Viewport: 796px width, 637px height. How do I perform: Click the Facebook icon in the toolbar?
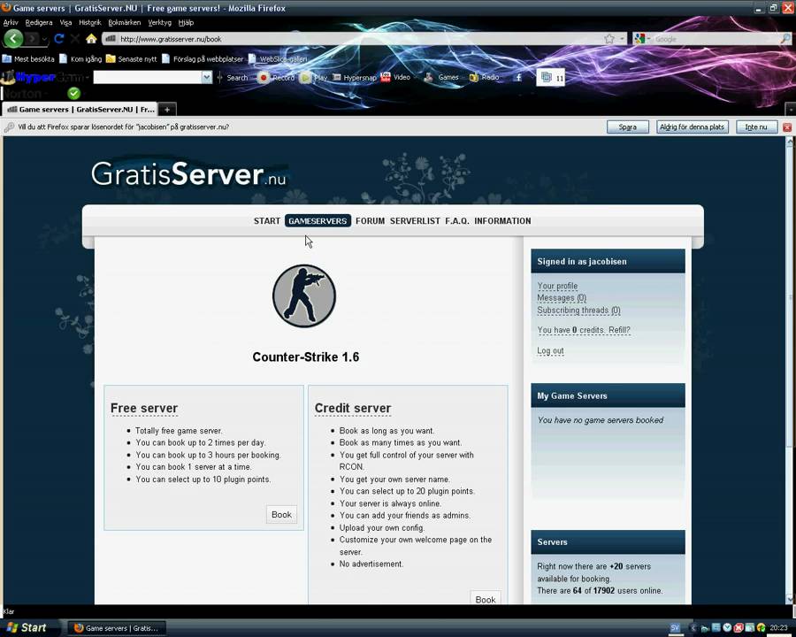(518, 77)
